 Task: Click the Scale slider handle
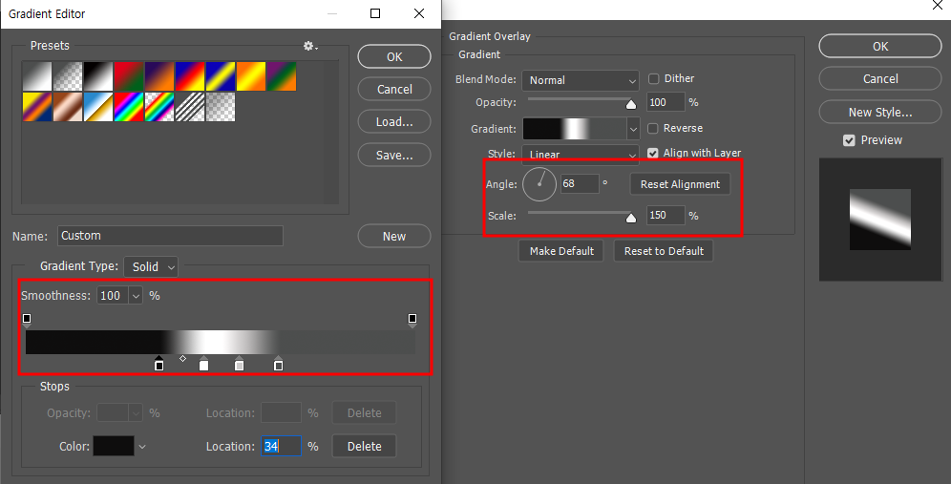631,218
